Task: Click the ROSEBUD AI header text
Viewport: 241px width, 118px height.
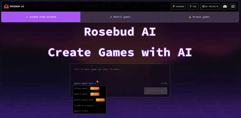Action: pos(17,6)
